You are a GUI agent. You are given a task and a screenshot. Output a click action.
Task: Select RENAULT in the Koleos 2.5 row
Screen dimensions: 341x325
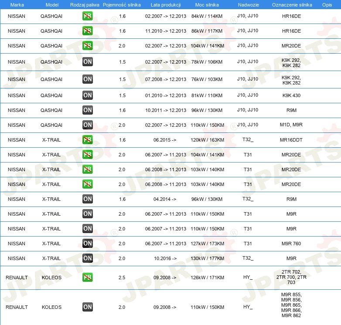click(17, 278)
